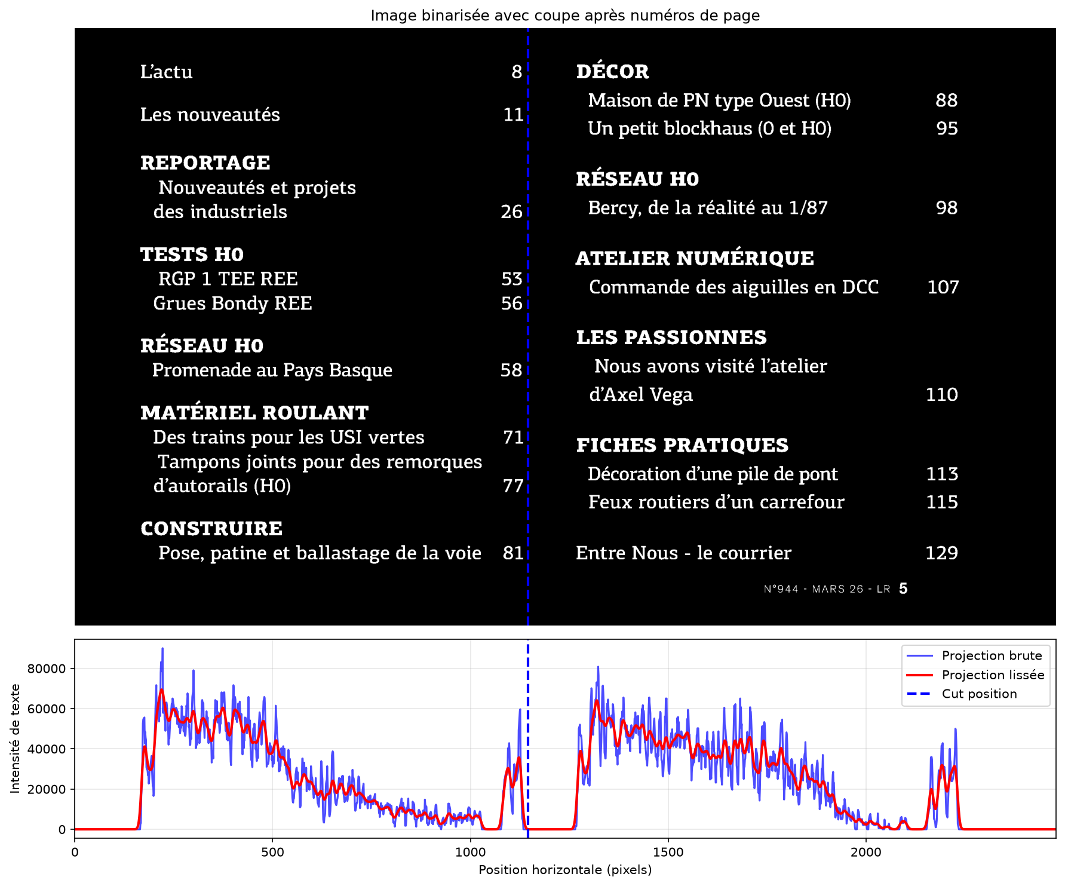Select the "L'actu" entry

pos(166,72)
